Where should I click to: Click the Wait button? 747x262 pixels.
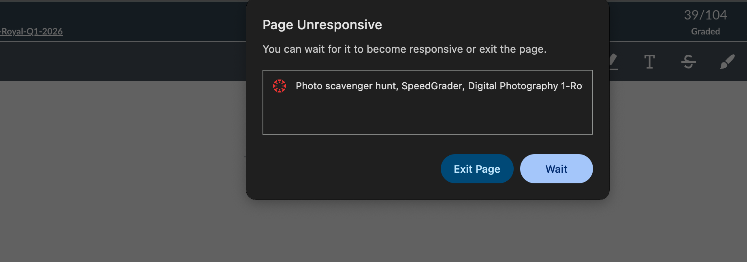tap(556, 169)
